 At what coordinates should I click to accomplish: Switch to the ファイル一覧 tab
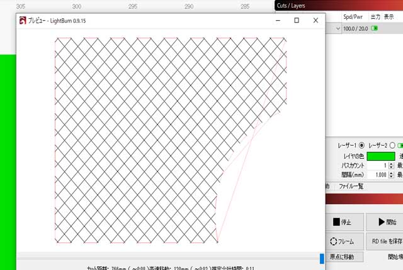[351, 186]
